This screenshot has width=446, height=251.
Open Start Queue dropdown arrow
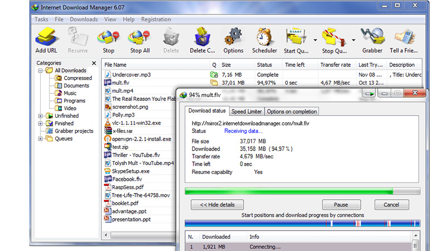pos(316,40)
